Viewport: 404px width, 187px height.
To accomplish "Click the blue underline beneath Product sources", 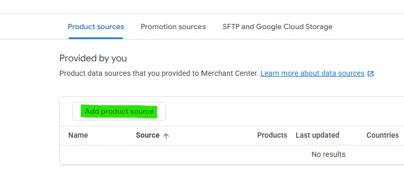I will [96, 38].
